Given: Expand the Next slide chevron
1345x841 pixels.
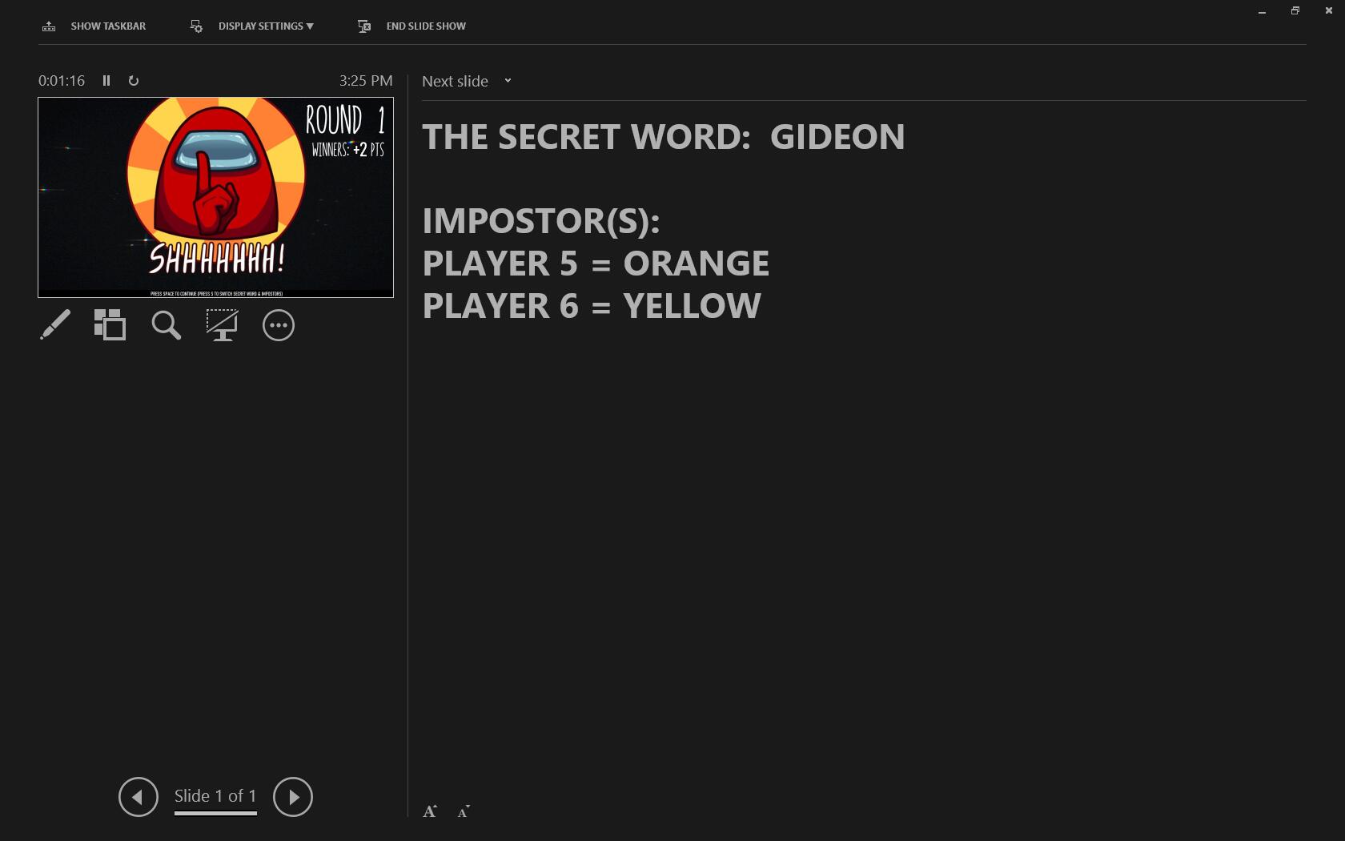Looking at the screenshot, I should 508,81.
